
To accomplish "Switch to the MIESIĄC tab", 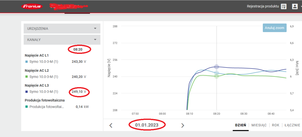I will pos(259,125).
